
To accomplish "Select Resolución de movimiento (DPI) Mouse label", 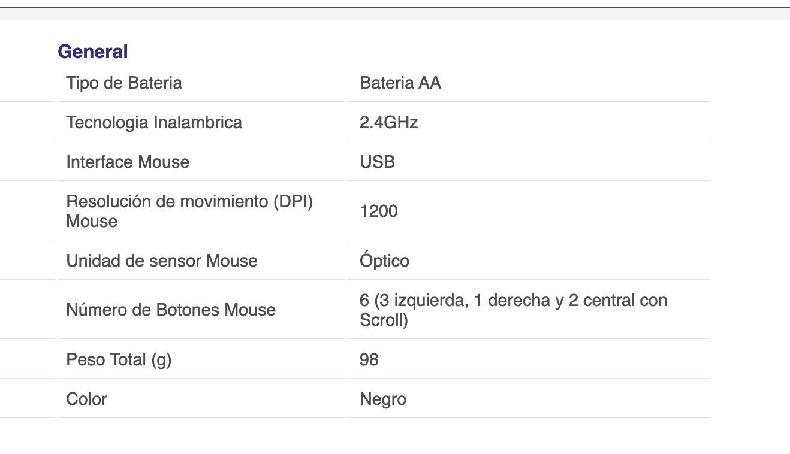I will pos(189,211).
